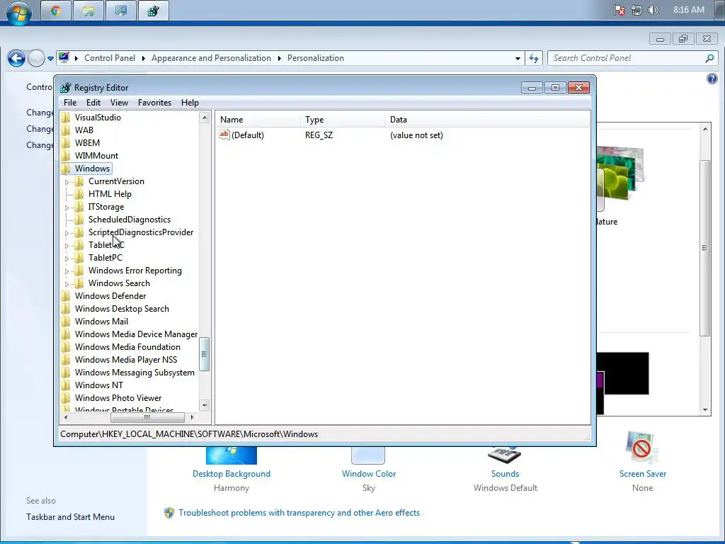The image size is (725, 544).
Task: Select the ScheduledDiagnostics key
Action: point(130,220)
